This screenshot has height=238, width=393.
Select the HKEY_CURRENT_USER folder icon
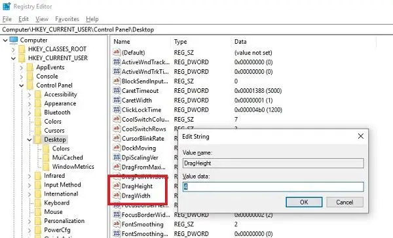pos(22,58)
